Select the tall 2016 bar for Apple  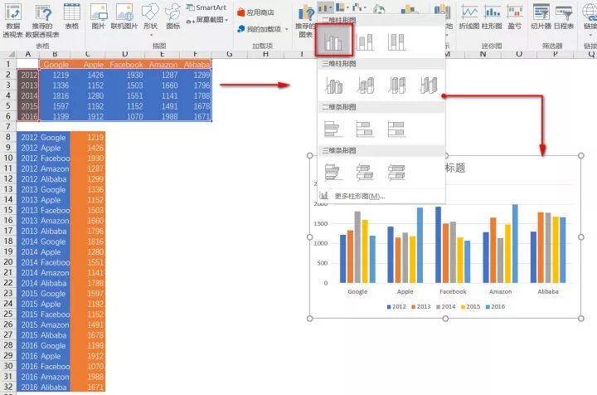point(420,246)
